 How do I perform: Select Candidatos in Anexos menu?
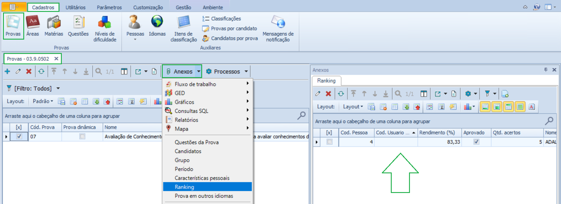coord(208,151)
